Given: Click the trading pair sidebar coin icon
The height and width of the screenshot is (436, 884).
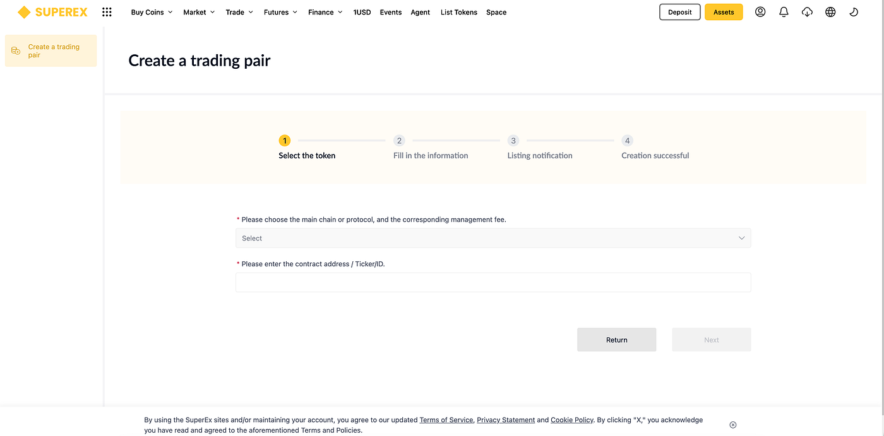Looking at the screenshot, I should pyautogui.click(x=16, y=50).
